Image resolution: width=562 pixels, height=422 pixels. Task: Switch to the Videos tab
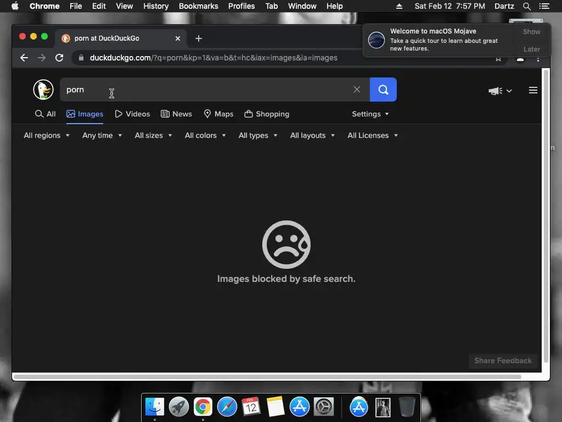point(132,114)
